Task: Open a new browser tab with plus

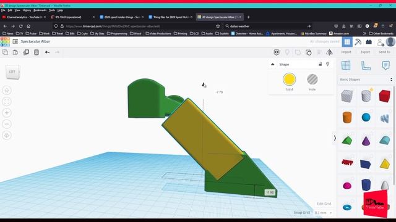Action: click(x=248, y=17)
